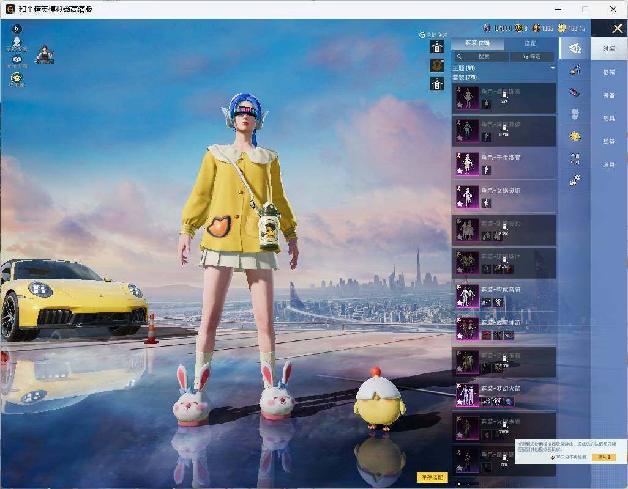Toggle the eye display settings icon
Screen dimensions: 628x489
[x=17, y=61]
